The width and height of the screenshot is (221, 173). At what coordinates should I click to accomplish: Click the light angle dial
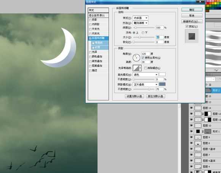(x=136, y=58)
